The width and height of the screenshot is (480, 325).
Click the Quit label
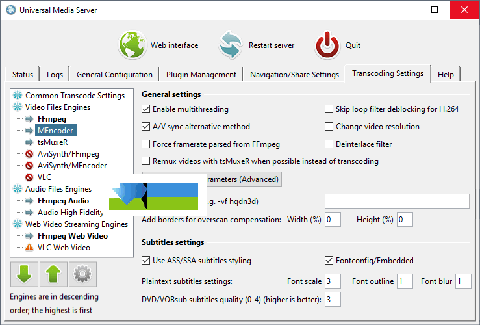353,45
